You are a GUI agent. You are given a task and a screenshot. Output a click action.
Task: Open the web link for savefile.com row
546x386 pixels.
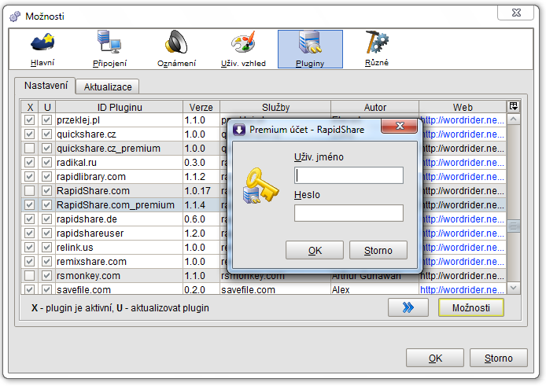click(462, 289)
